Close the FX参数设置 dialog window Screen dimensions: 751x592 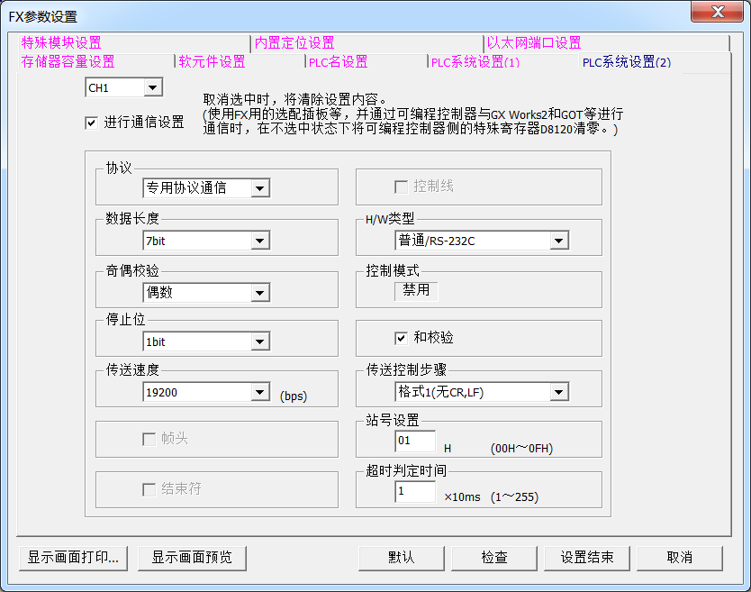click(717, 13)
